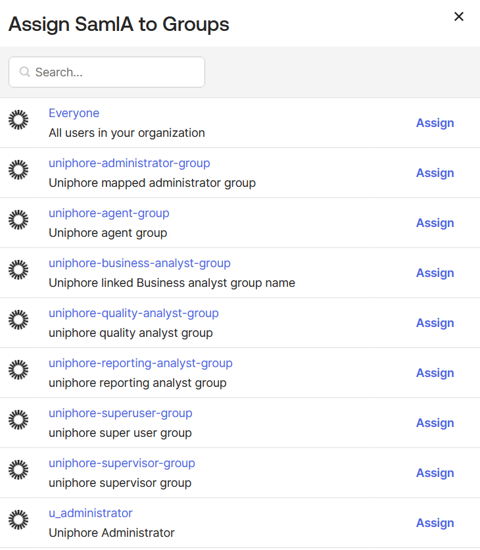Click the magnifier icon in search box
This screenshot has height=550, width=480.
24,72
